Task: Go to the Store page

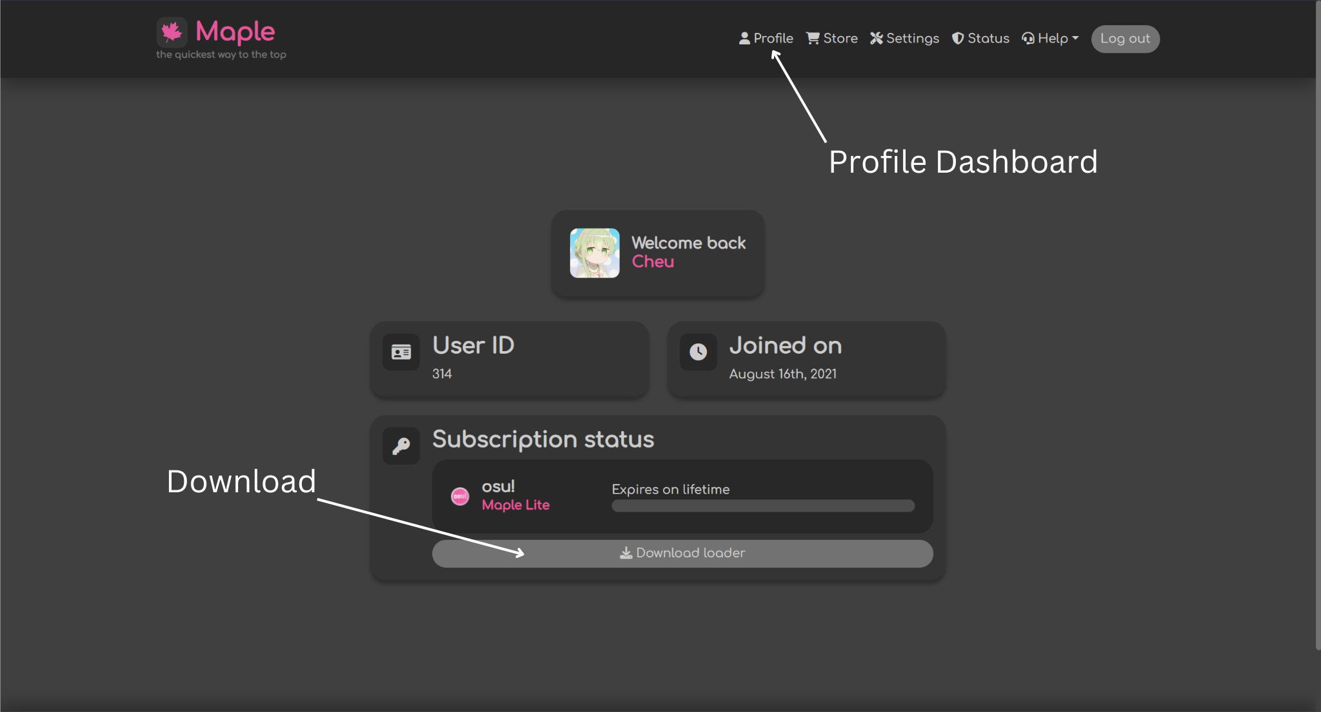Action: coord(840,39)
